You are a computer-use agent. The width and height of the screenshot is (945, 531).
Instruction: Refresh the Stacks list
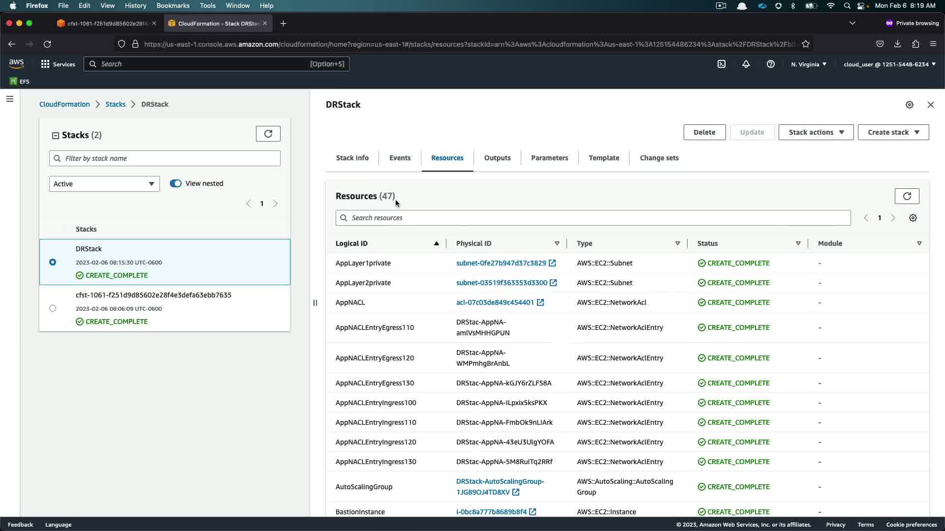coord(268,134)
